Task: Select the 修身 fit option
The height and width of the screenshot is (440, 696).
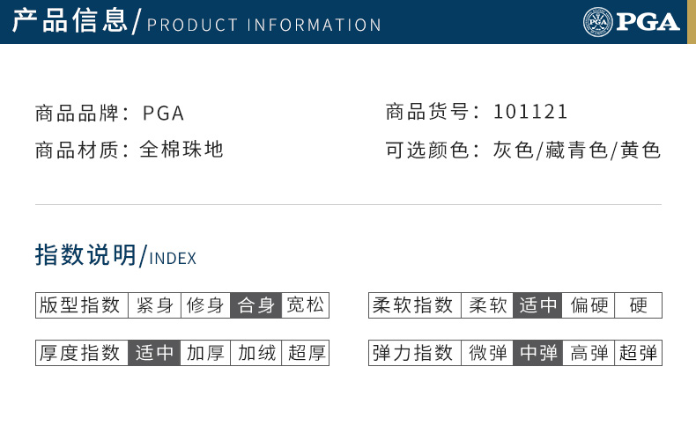Action: tap(205, 305)
